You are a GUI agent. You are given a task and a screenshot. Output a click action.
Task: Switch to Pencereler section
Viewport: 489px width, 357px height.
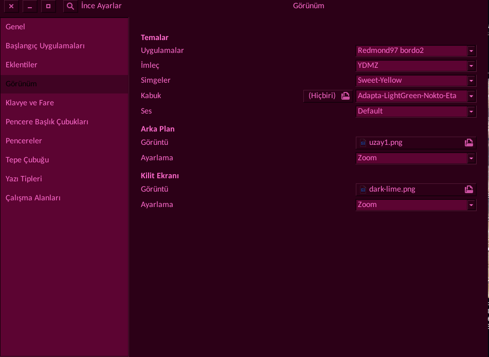[x=64, y=141]
